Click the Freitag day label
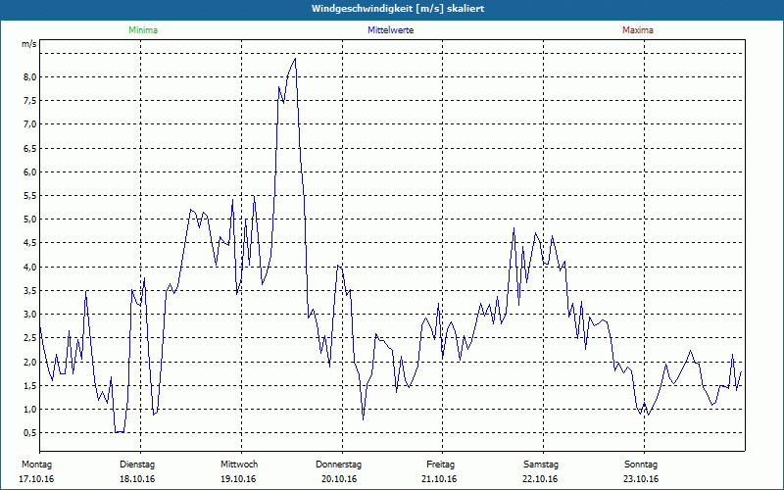Screen dimensions: 784x490 (x=440, y=465)
